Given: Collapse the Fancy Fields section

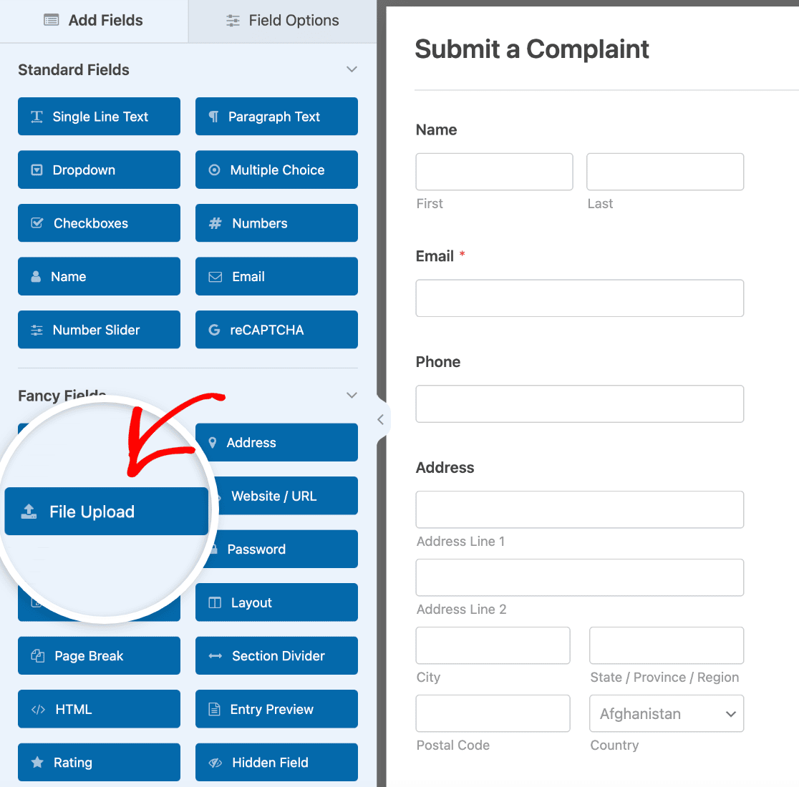Looking at the screenshot, I should click(x=351, y=395).
